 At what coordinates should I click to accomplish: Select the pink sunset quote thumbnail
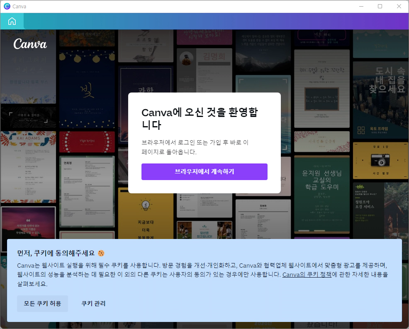(29, 222)
